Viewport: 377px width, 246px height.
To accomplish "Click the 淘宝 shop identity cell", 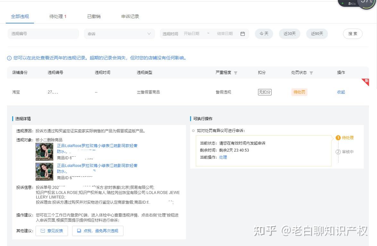I will (x=16, y=92).
